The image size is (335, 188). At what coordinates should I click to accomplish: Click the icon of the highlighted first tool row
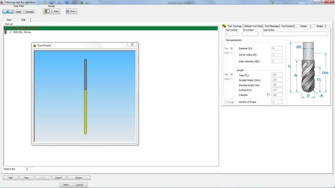(x=6, y=28)
